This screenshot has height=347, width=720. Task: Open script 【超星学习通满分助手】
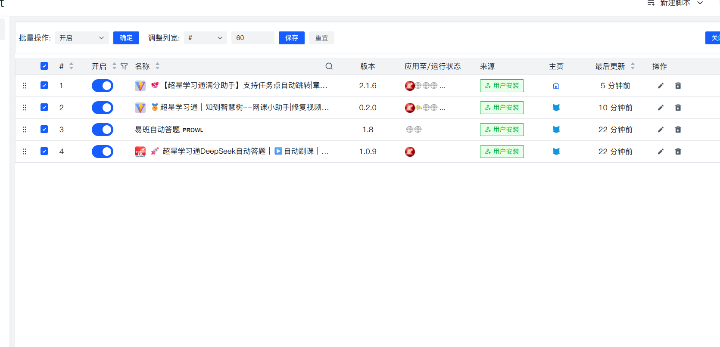(239, 86)
